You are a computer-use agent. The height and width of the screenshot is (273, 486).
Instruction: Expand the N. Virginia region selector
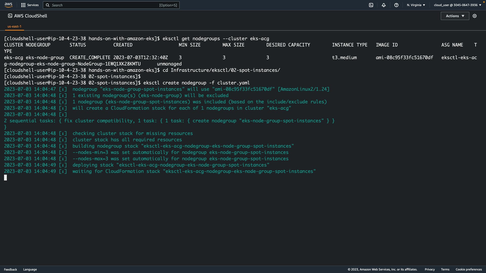click(x=416, y=5)
